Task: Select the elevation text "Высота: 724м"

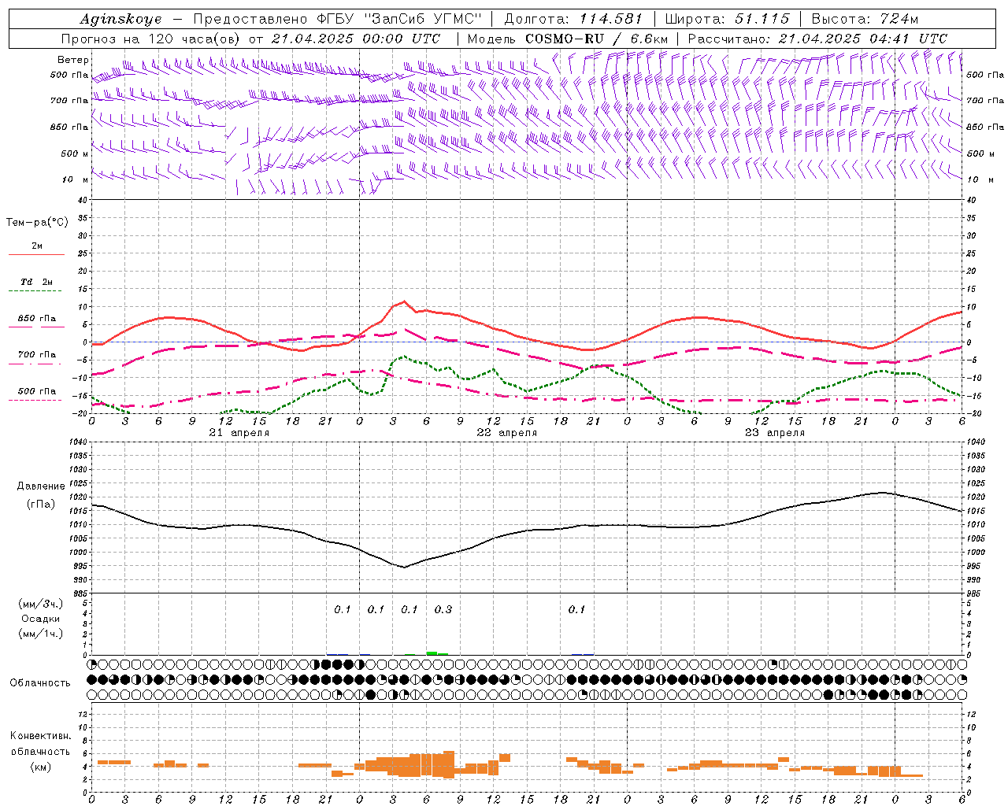Action: coord(865,19)
